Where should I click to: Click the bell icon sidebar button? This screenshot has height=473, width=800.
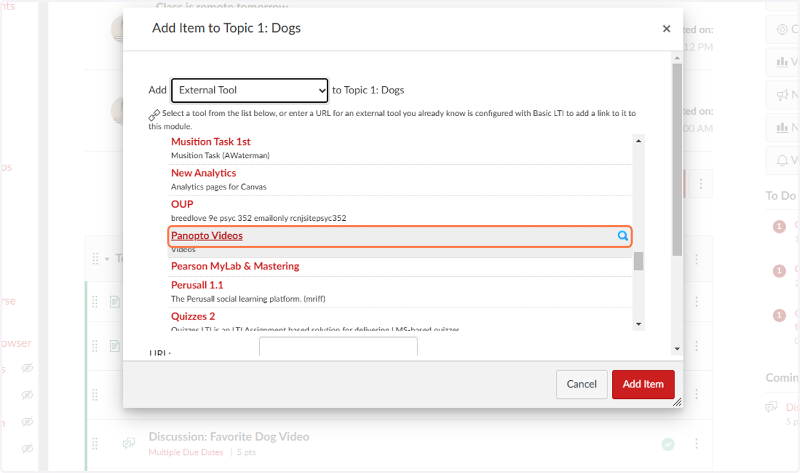(x=783, y=161)
